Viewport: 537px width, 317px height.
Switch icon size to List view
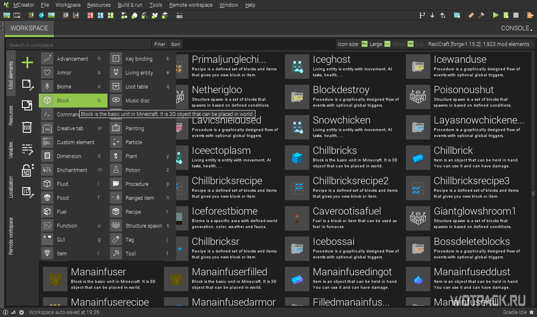coord(416,44)
